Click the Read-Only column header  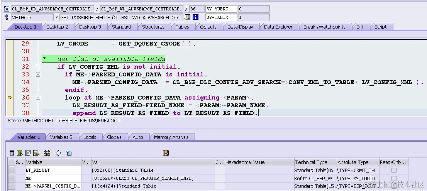pyautogui.click(x=393, y=162)
